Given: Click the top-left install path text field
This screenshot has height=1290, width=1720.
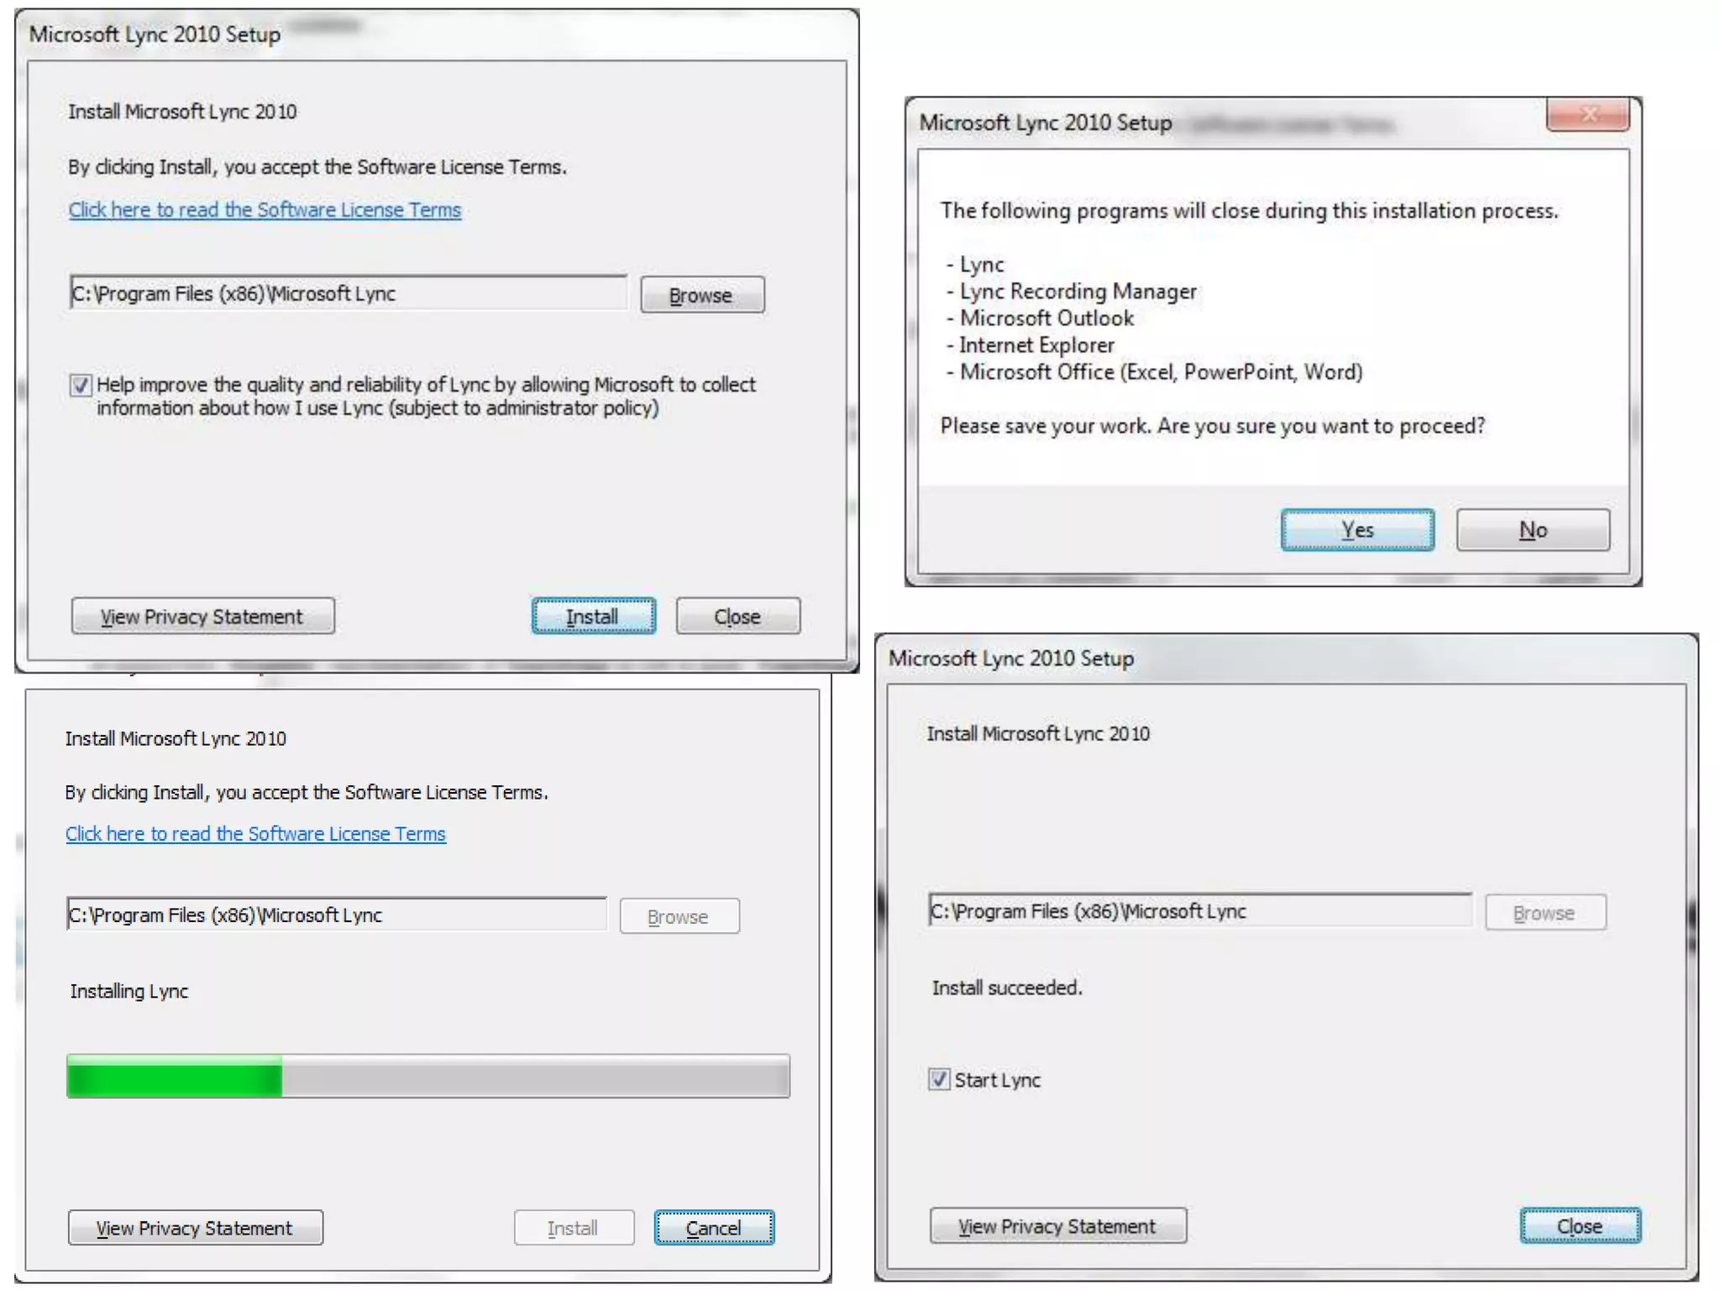Looking at the screenshot, I should (x=348, y=294).
